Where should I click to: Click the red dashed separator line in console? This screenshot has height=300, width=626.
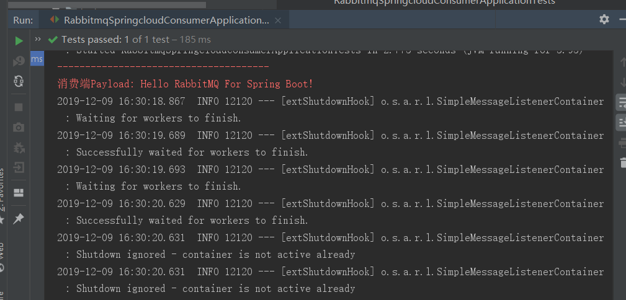pyautogui.click(x=163, y=66)
